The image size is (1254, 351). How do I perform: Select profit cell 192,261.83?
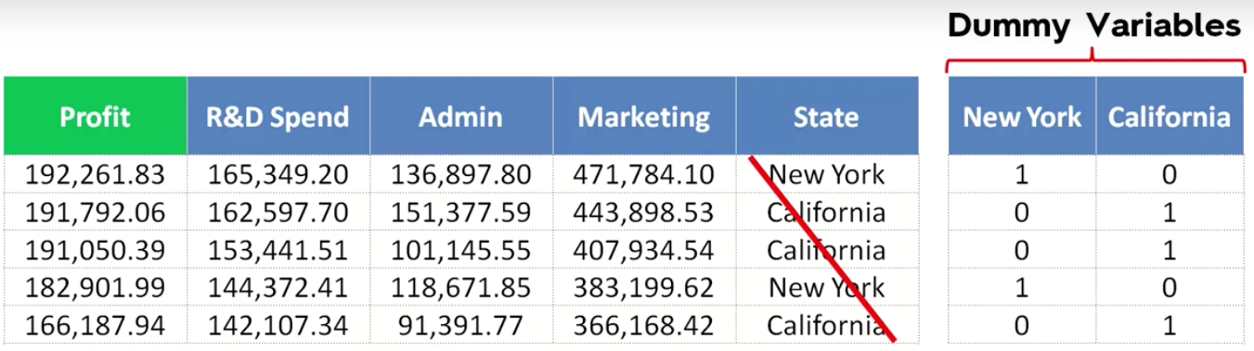pyautogui.click(x=95, y=174)
